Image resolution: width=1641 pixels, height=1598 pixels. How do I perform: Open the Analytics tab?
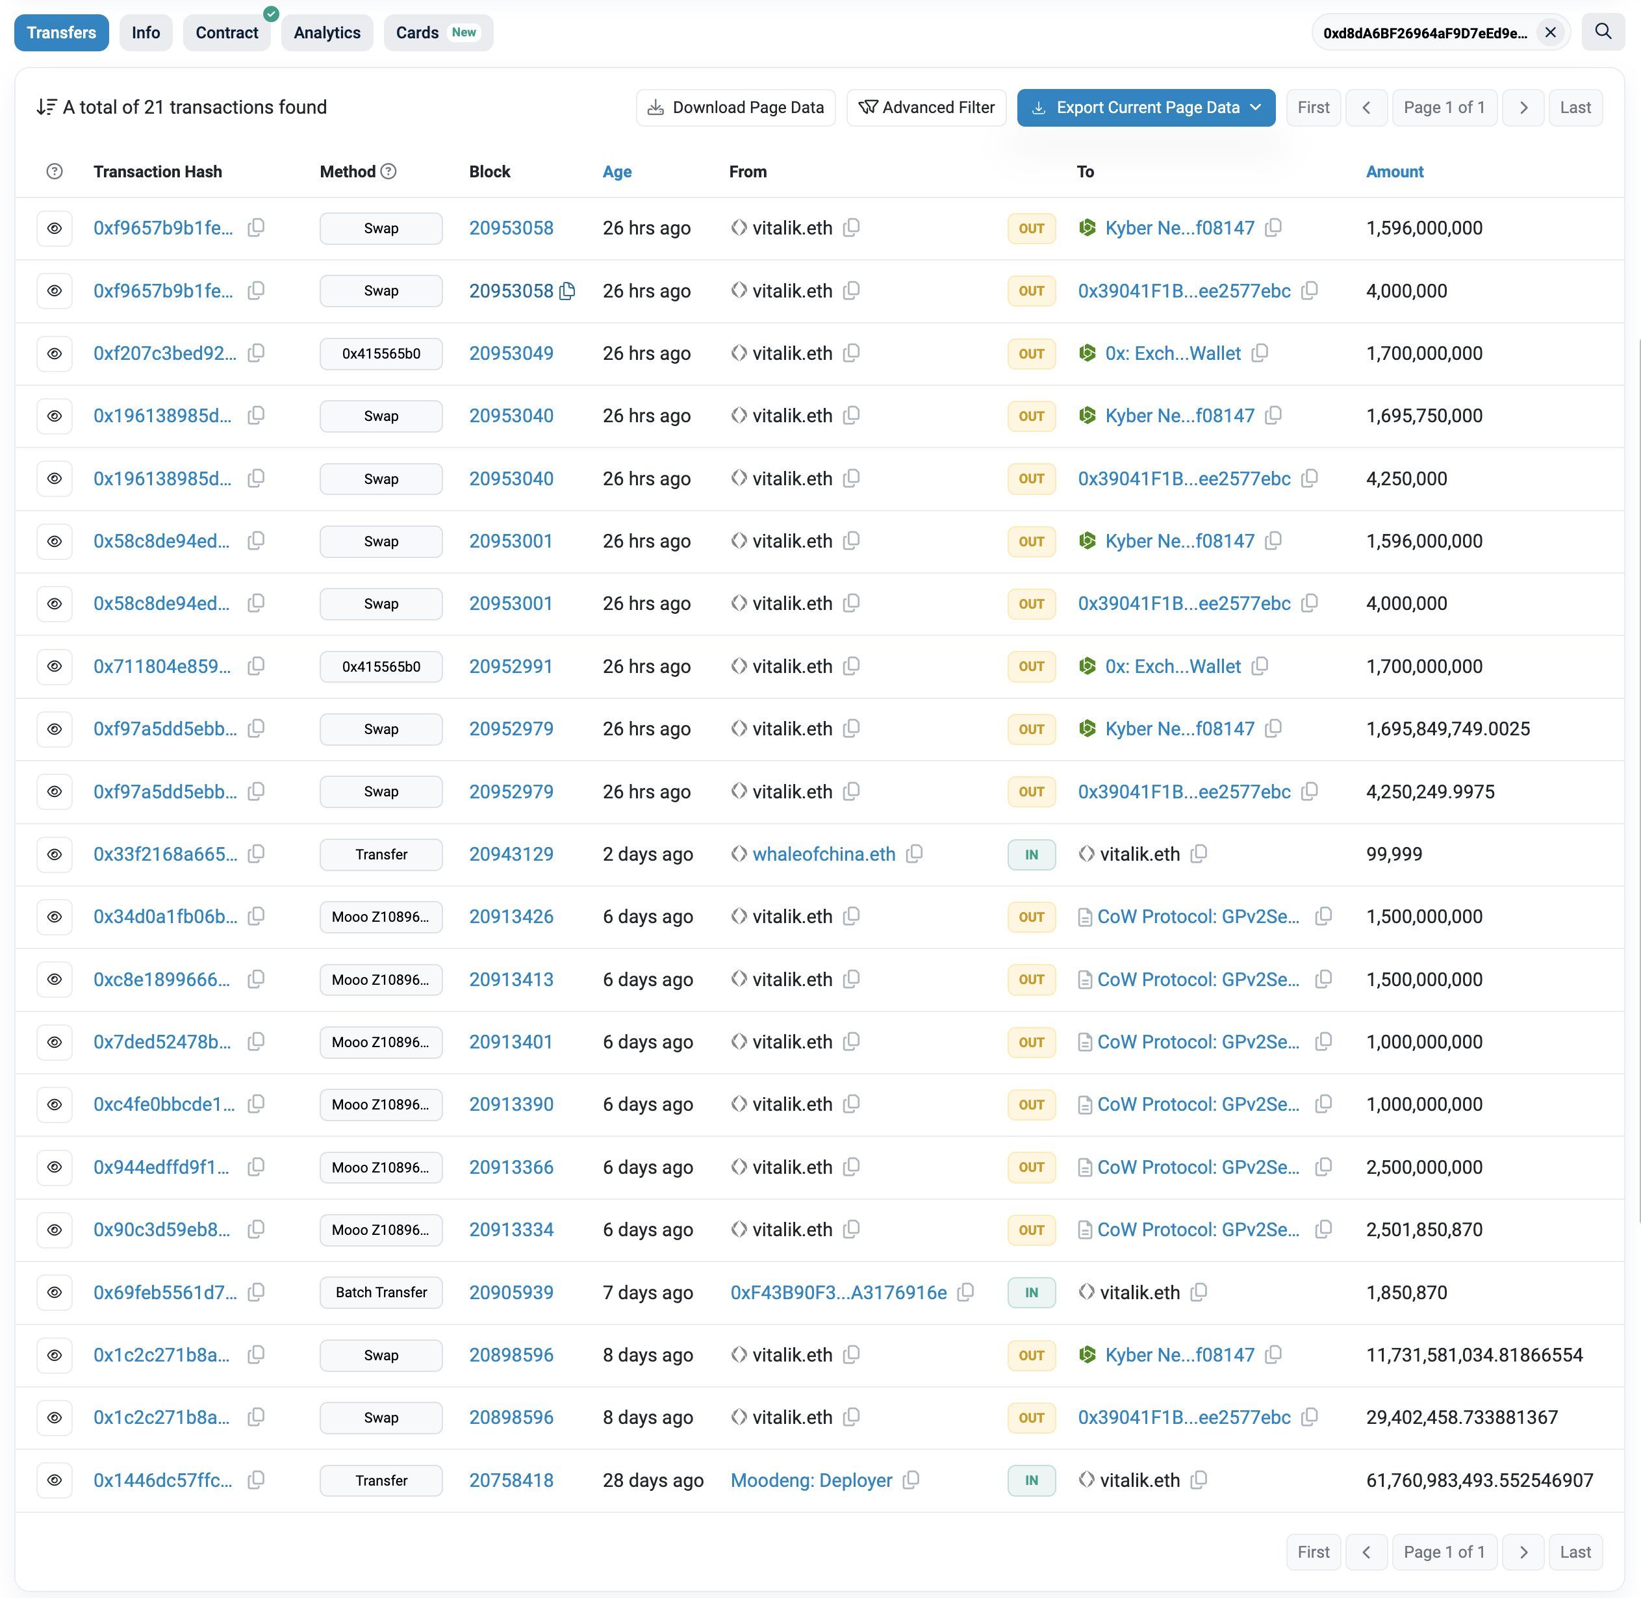point(327,32)
